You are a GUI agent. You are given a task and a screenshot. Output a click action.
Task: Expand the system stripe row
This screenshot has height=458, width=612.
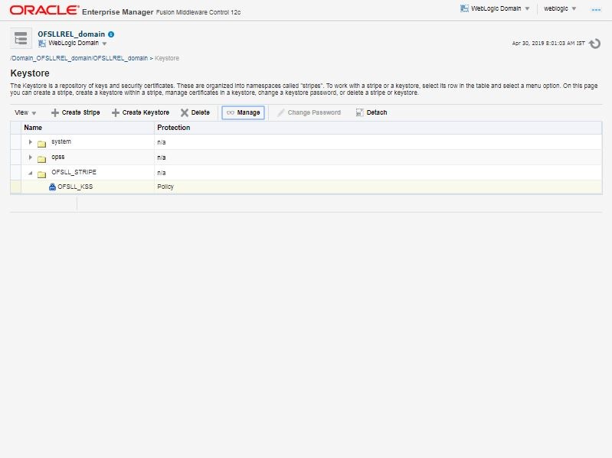pyautogui.click(x=30, y=142)
